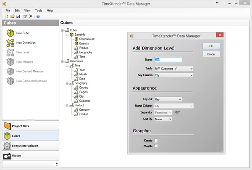This screenshot has height=170, width=252.
Task: Click the New Calculated Measure icon
Action: [10, 81]
